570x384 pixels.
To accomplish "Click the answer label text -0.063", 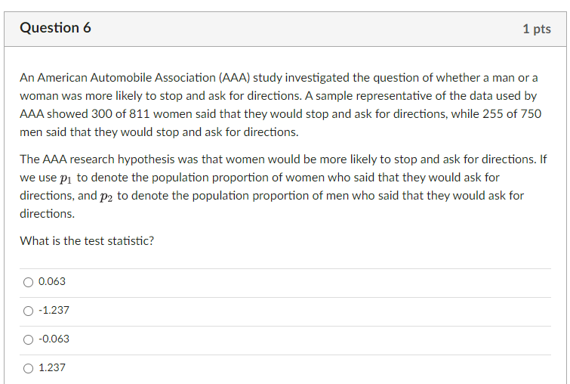I will coord(54,339).
